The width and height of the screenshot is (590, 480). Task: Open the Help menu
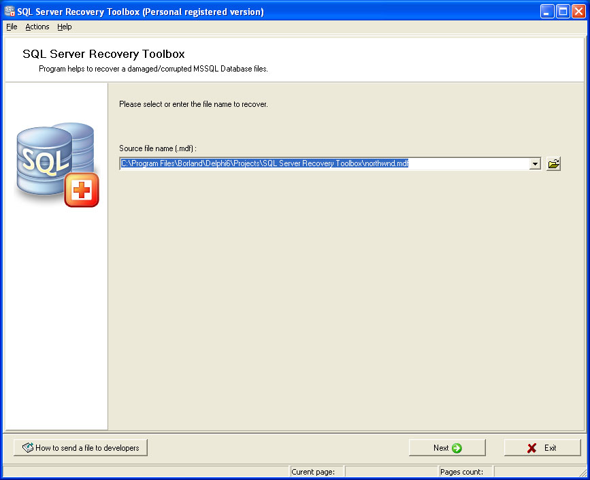click(65, 27)
